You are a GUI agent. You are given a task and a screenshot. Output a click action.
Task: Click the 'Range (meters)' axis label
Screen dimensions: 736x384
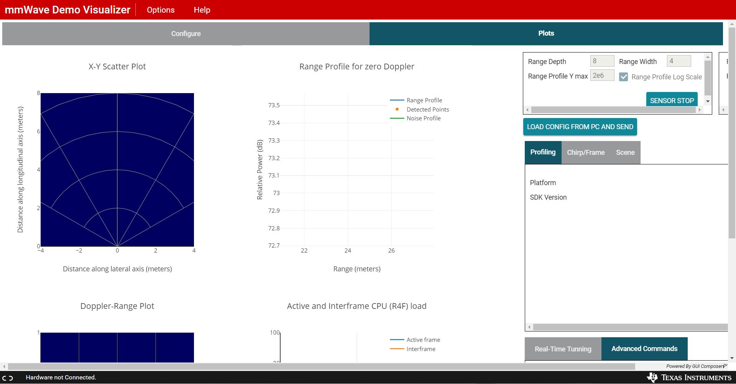357,269
